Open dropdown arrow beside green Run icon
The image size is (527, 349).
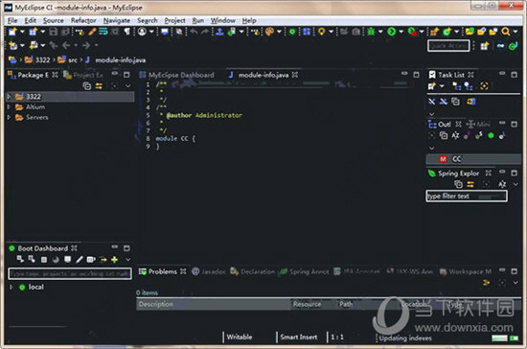pos(401,32)
